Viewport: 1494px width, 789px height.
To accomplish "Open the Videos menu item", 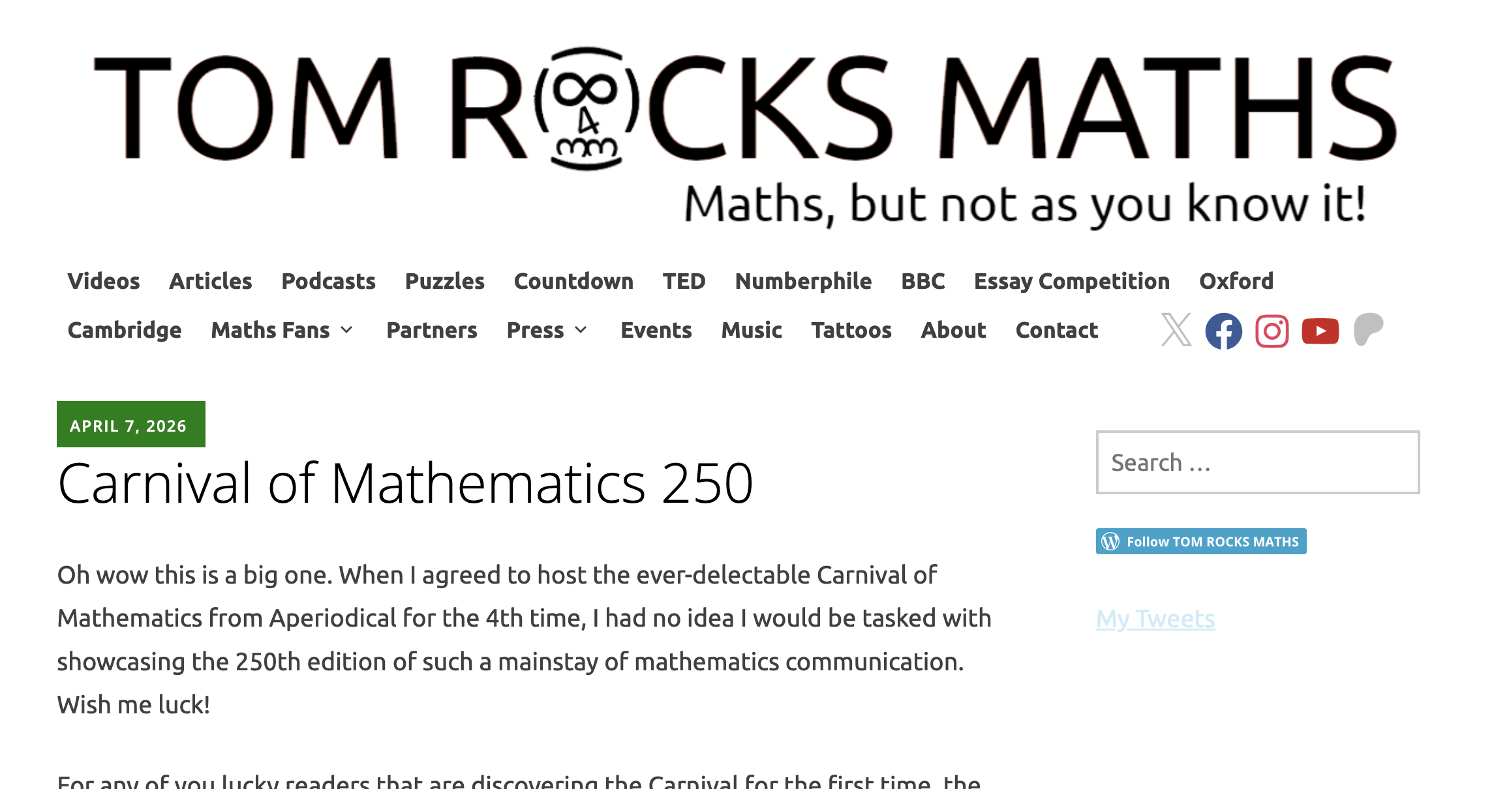I will click(104, 281).
